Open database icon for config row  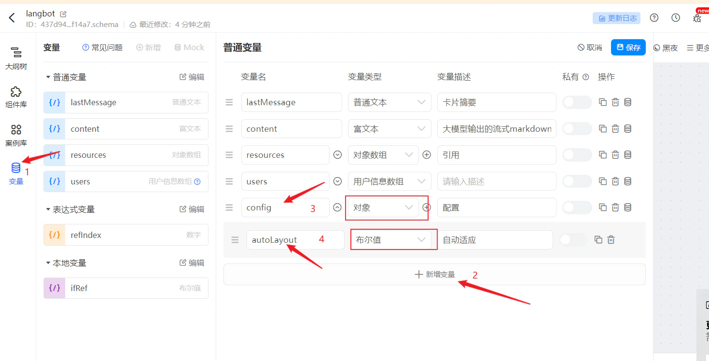pyautogui.click(x=628, y=208)
